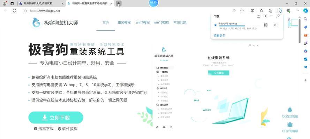The height and width of the screenshot is (139, 310).
Task: Search downloads with magnifier icon
Action: pos(265,16)
